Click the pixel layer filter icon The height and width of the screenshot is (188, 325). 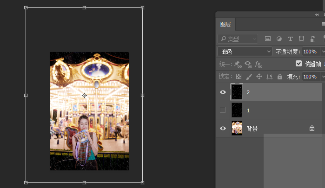click(268, 39)
